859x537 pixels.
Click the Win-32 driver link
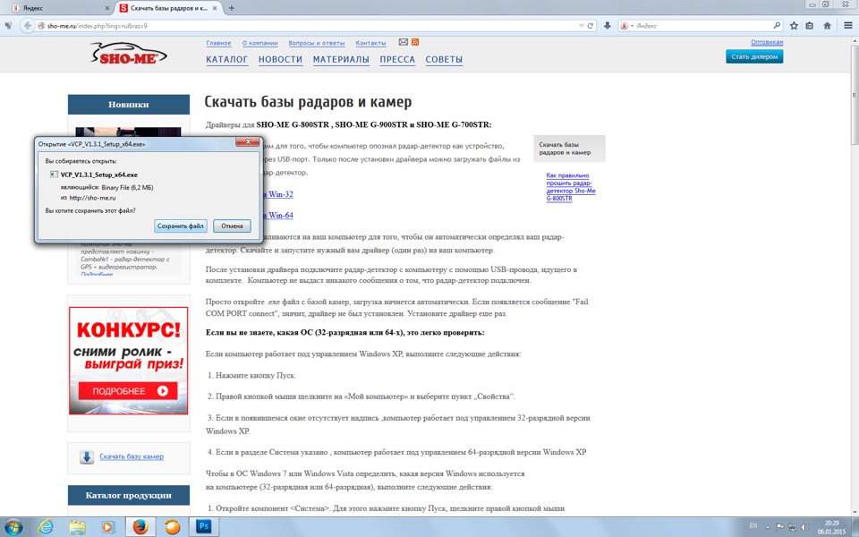point(279,194)
